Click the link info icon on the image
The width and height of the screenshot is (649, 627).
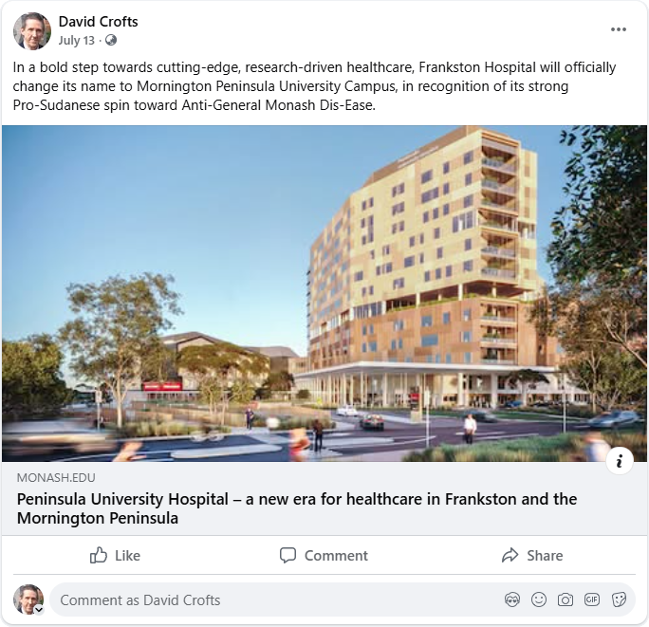[620, 461]
